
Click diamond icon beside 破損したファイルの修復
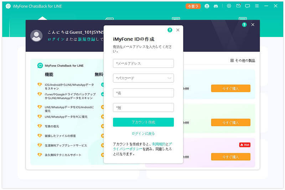(x=40, y=135)
